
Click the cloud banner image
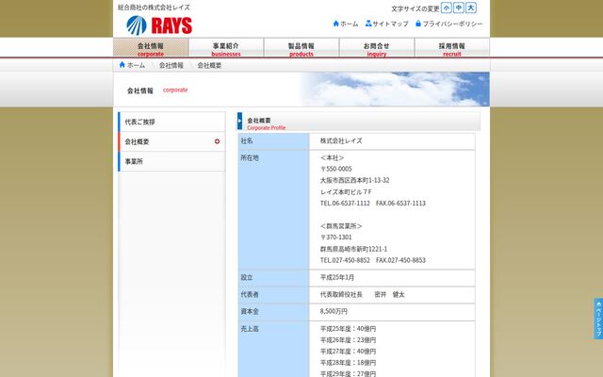point(394,90)
